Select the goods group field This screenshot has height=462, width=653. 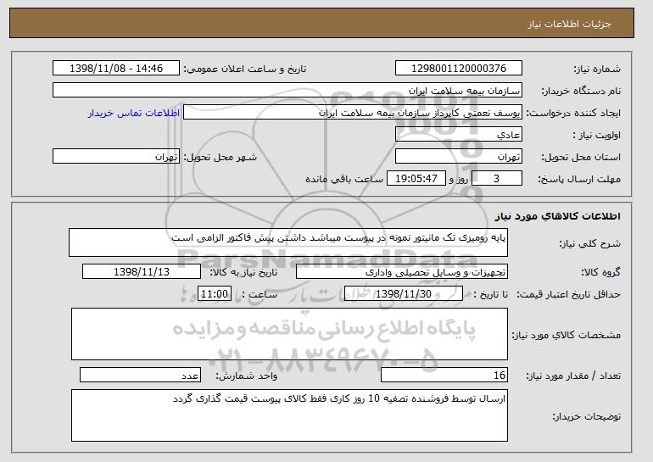[x=402, y=272]
